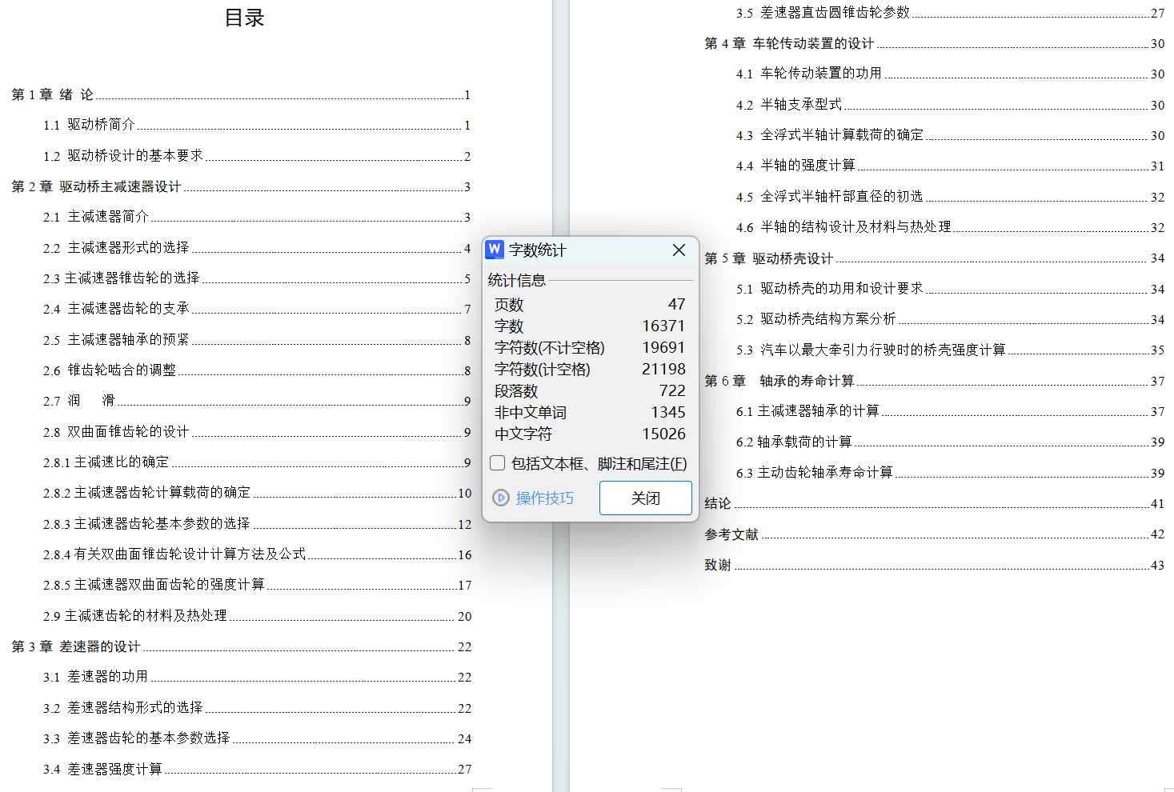Go to 第2章 驱动桥主减速器设计 entry
1174x792 pixels.
(96, 186)
